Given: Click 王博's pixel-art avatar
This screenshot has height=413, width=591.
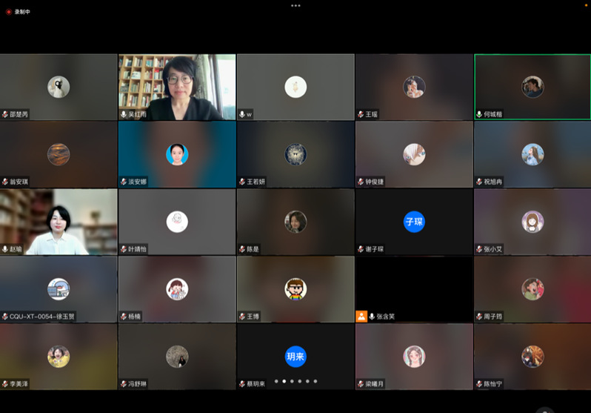Looking at the screenshot, I should pos(295,288).
